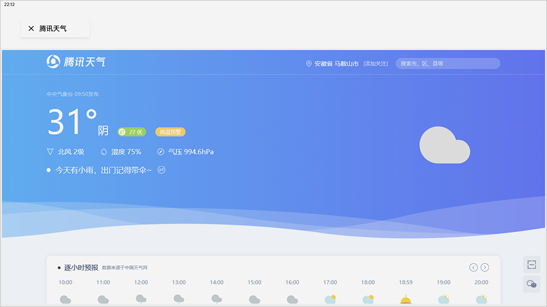Viewport: 547px width, 307px height.
Task: Click the 18:59 sunset time label
Action: point(406,282)
